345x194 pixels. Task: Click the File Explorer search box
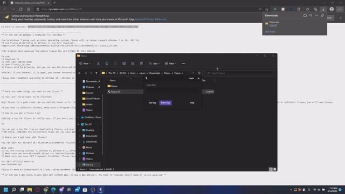coord(240,73)
